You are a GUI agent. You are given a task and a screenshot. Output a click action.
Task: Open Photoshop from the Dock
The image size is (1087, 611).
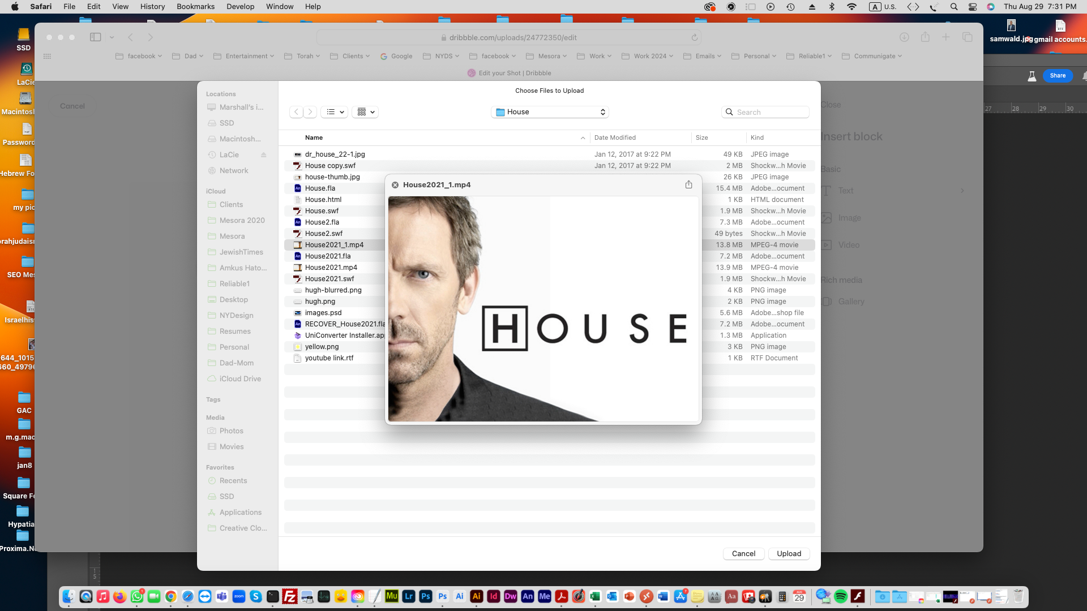click(426, 597)
